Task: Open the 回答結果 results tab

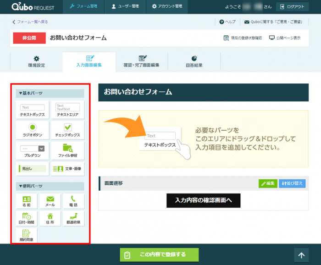Action: tap(194, 61)
